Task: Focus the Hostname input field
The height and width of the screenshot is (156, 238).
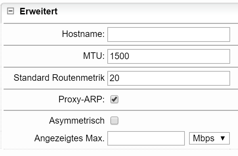Action: pos(168,35)
